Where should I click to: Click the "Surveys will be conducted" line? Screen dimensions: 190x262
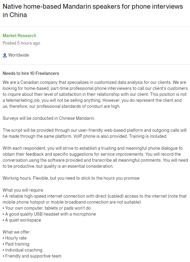pyautogui.click(x=49, y=118)
